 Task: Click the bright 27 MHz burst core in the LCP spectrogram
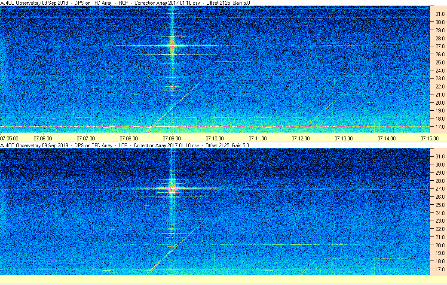172,188
